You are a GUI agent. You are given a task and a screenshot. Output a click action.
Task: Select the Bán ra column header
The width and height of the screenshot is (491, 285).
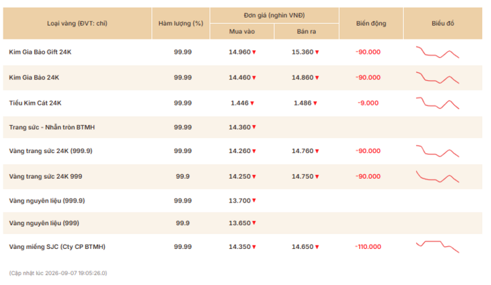pos(307,31)
